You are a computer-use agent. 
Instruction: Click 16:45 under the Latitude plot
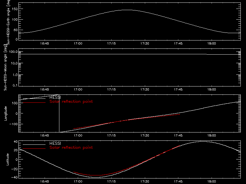click(45, 182)
